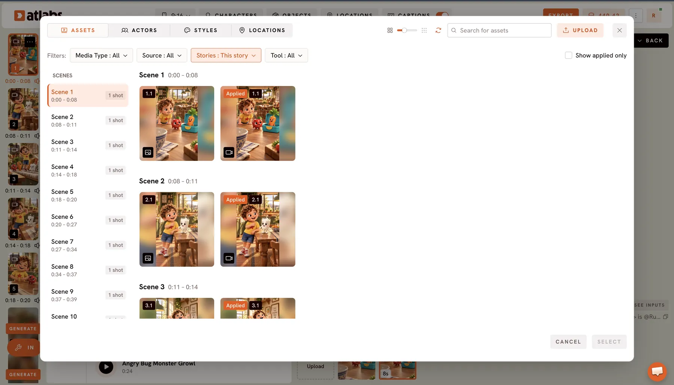Click image type icon on first 2.1 thumbnail

[x=148, y=258]
